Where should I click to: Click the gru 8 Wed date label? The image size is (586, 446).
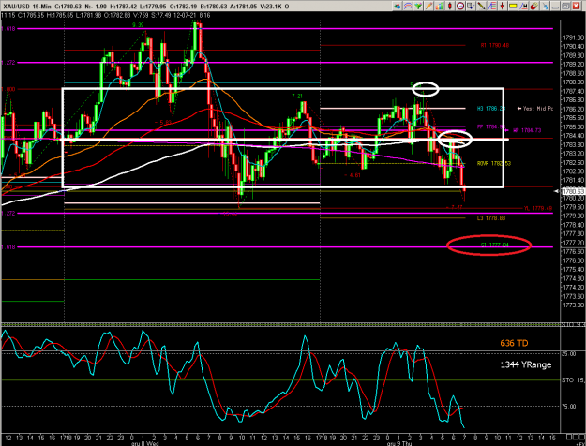click(x=144, y=443)
